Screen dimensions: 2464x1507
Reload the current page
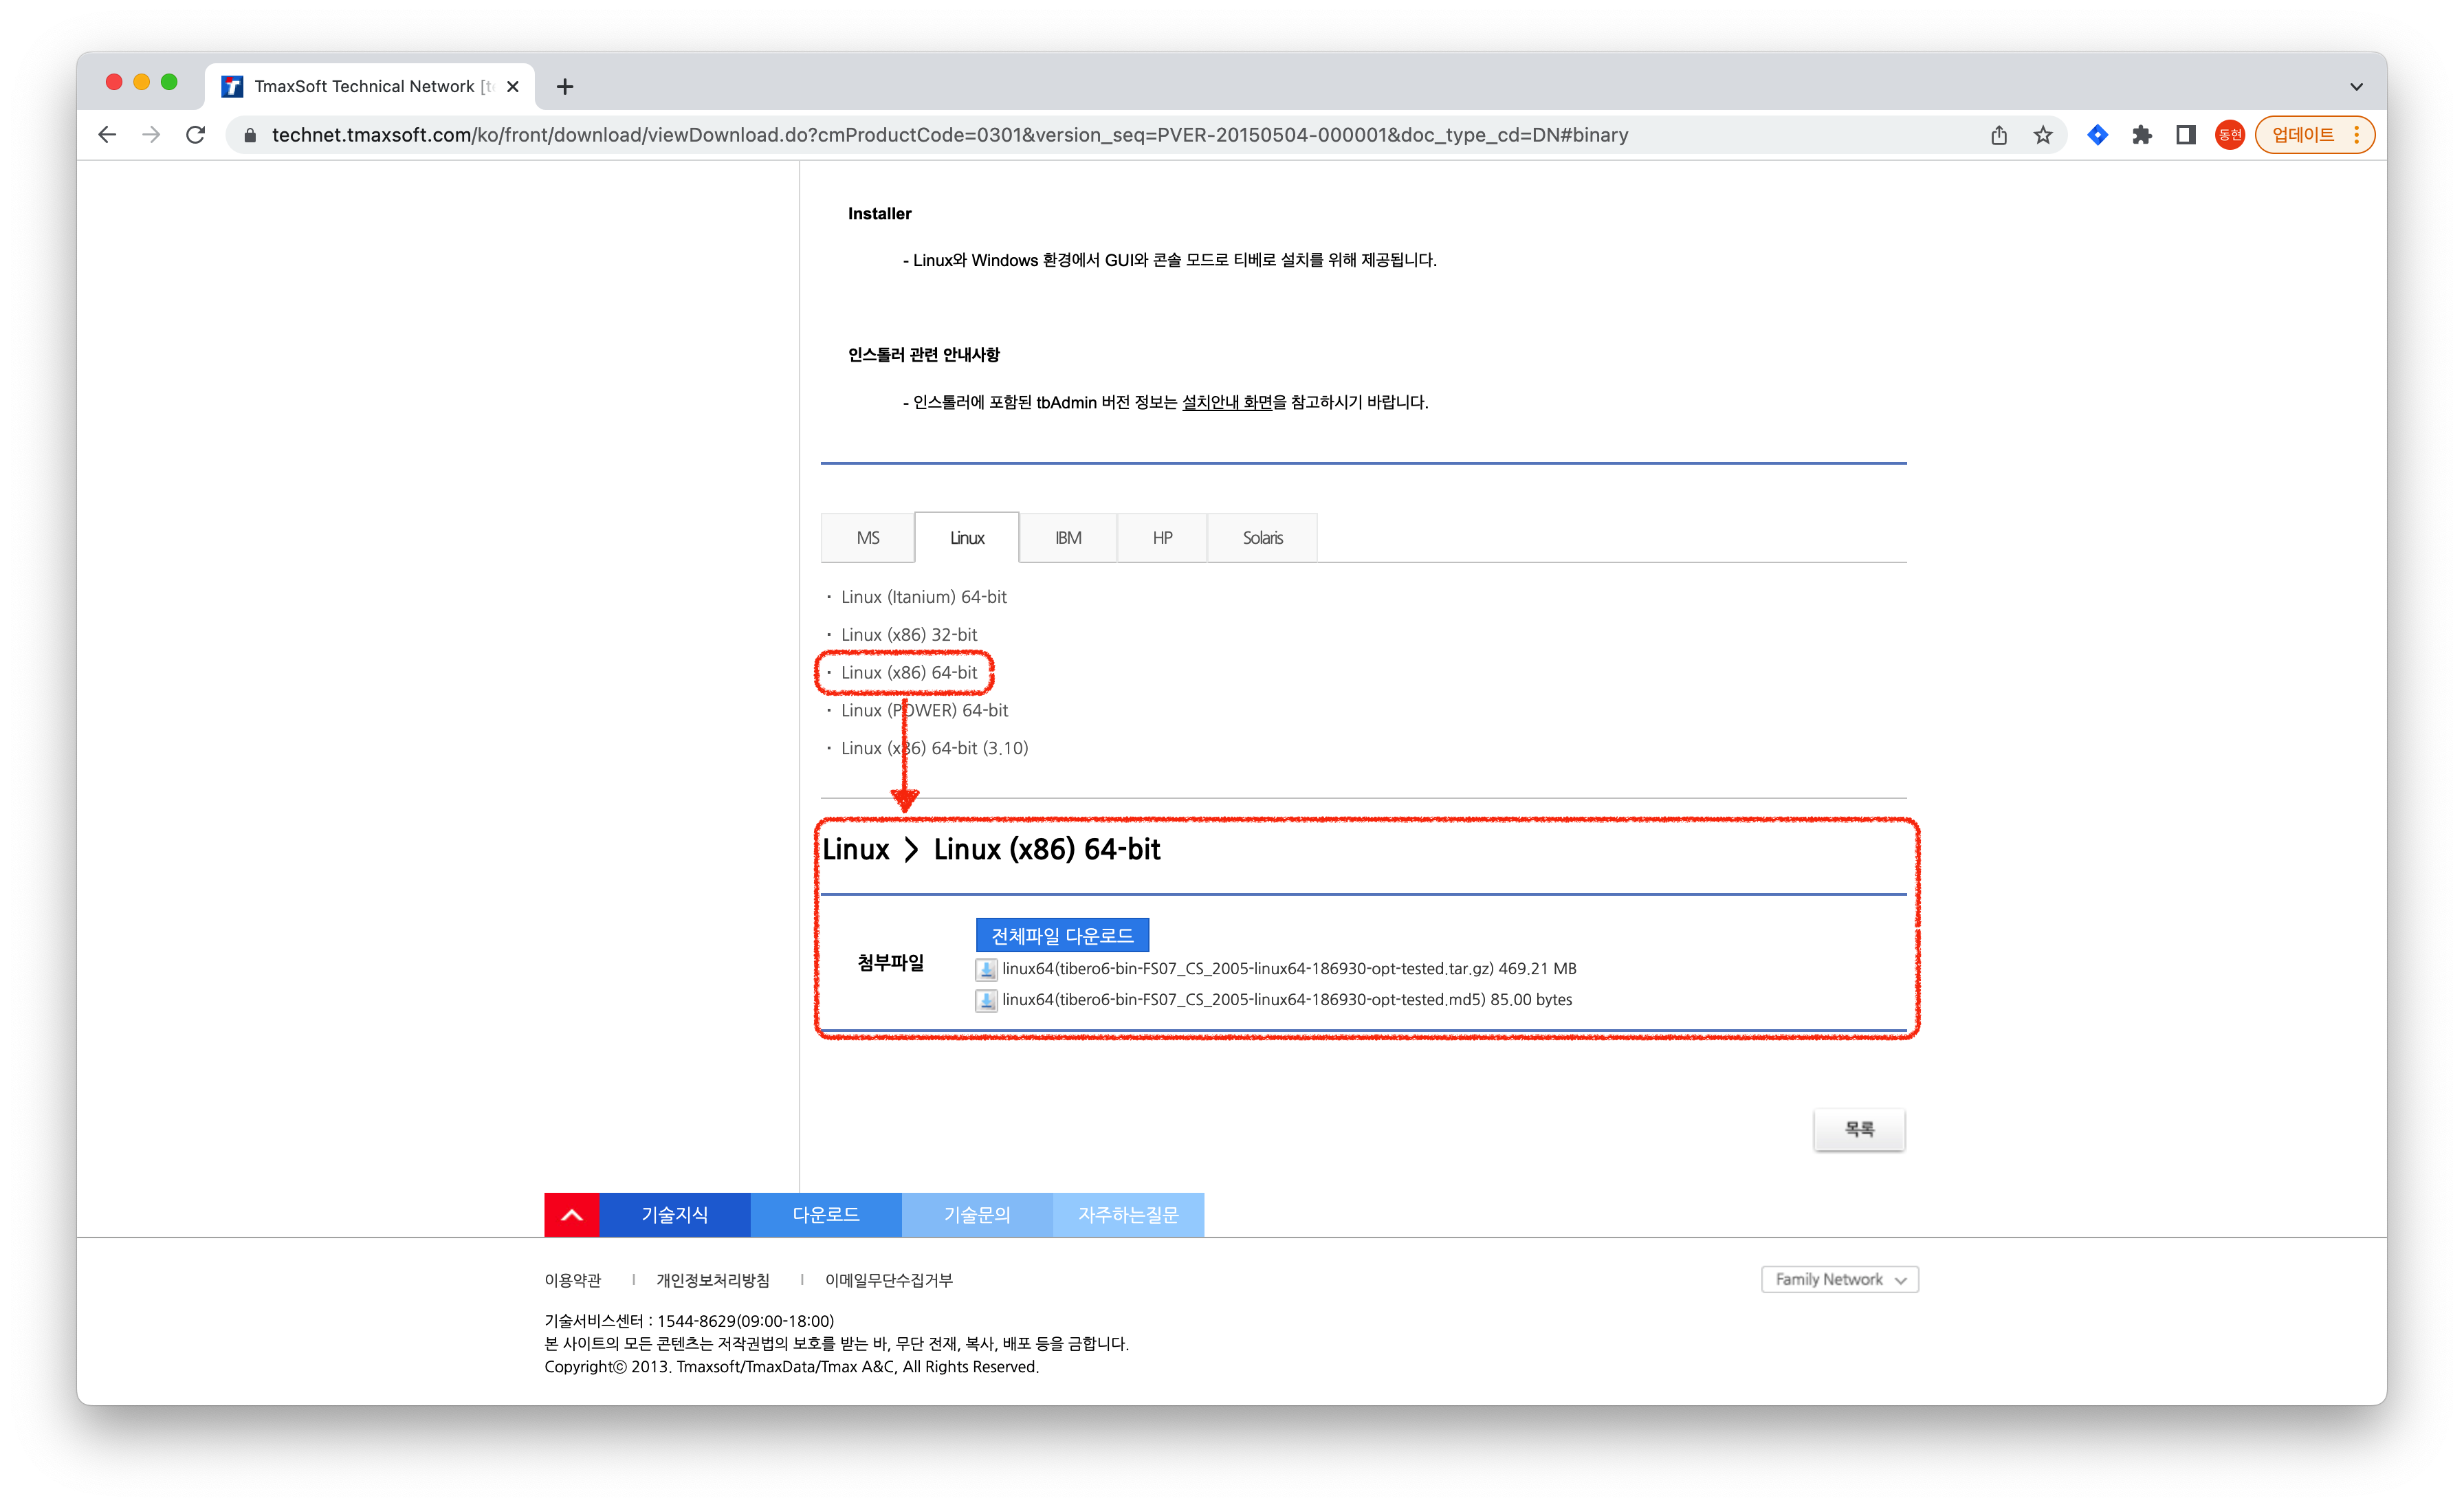pos(196,135)
